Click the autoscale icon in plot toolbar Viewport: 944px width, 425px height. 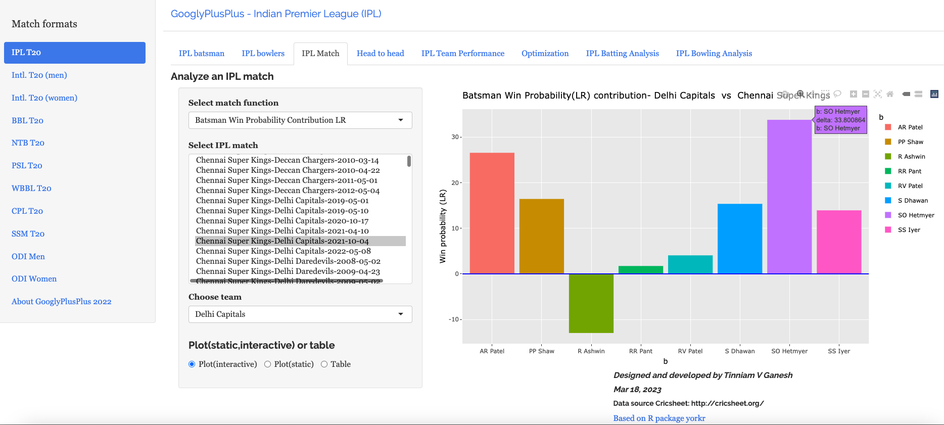click(x=878, y=94)
